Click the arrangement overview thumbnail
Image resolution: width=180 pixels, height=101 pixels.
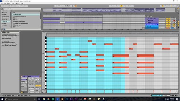pyautogui.click(x=109, y=10)
